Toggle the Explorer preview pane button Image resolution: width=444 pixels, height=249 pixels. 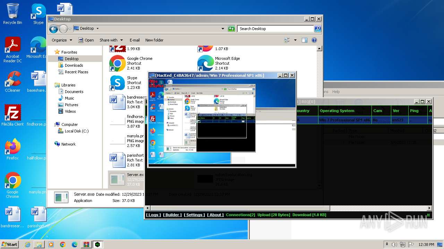pyautogui.click(x=304, y=40)
